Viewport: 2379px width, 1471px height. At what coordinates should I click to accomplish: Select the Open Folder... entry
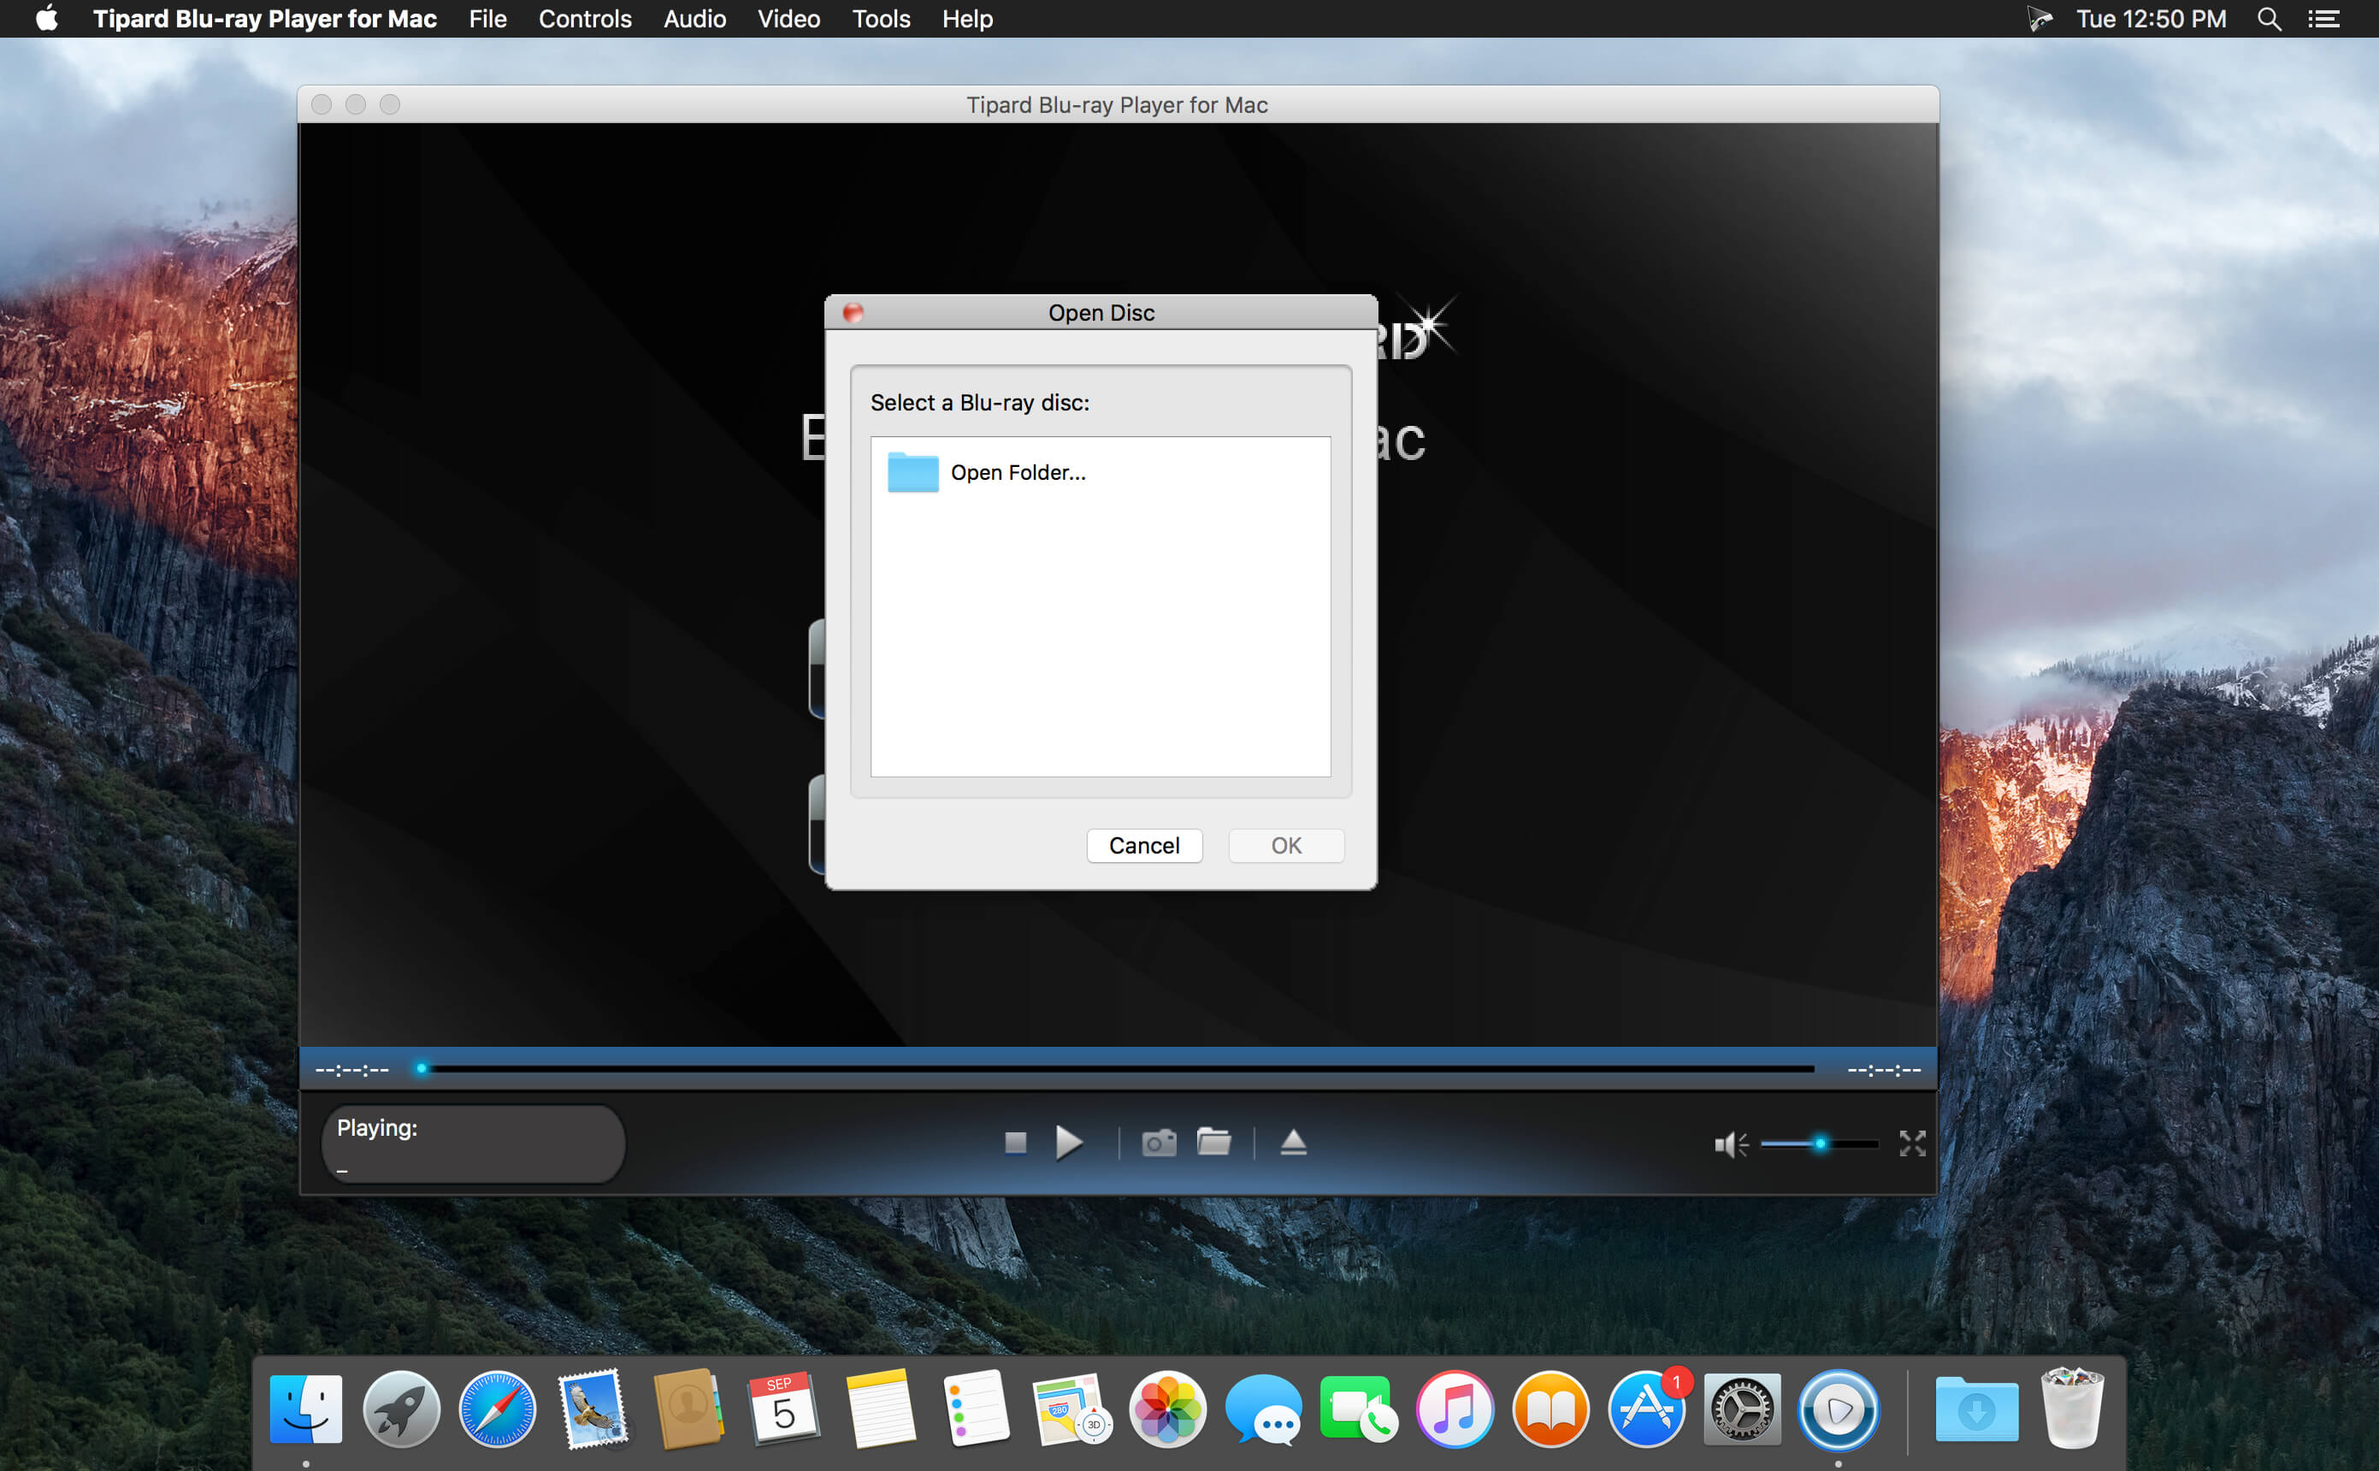click(x=1100, y=473)
